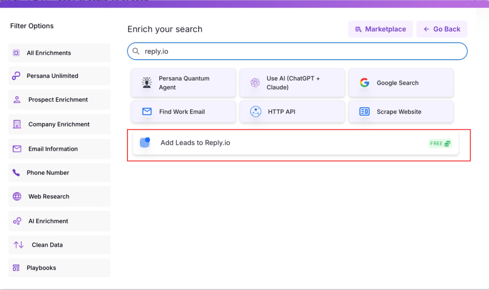Click the Web Research globe icon
This screenshot has height=290, width=489.
[x=17, y=196]
